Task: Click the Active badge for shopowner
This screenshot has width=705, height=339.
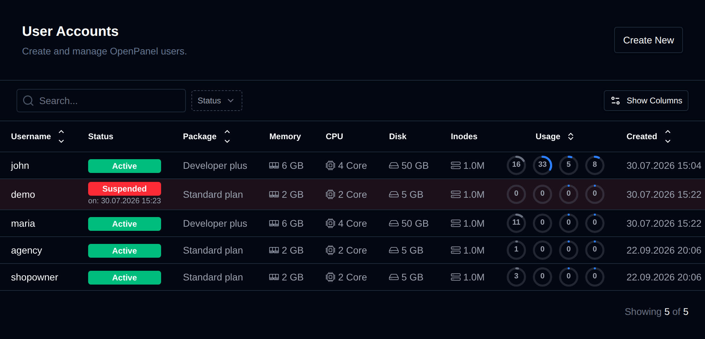Action: [125, 278]
